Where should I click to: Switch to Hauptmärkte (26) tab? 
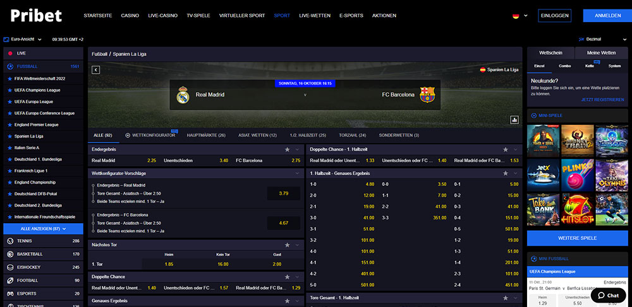pyautogui.click(x=207, y=136)
